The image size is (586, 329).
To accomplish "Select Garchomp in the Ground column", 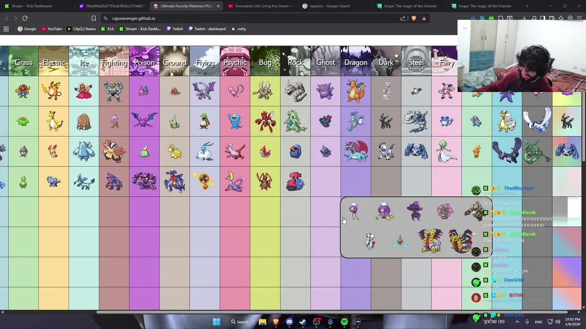I will pyautogui.click(x=174, y=181).
